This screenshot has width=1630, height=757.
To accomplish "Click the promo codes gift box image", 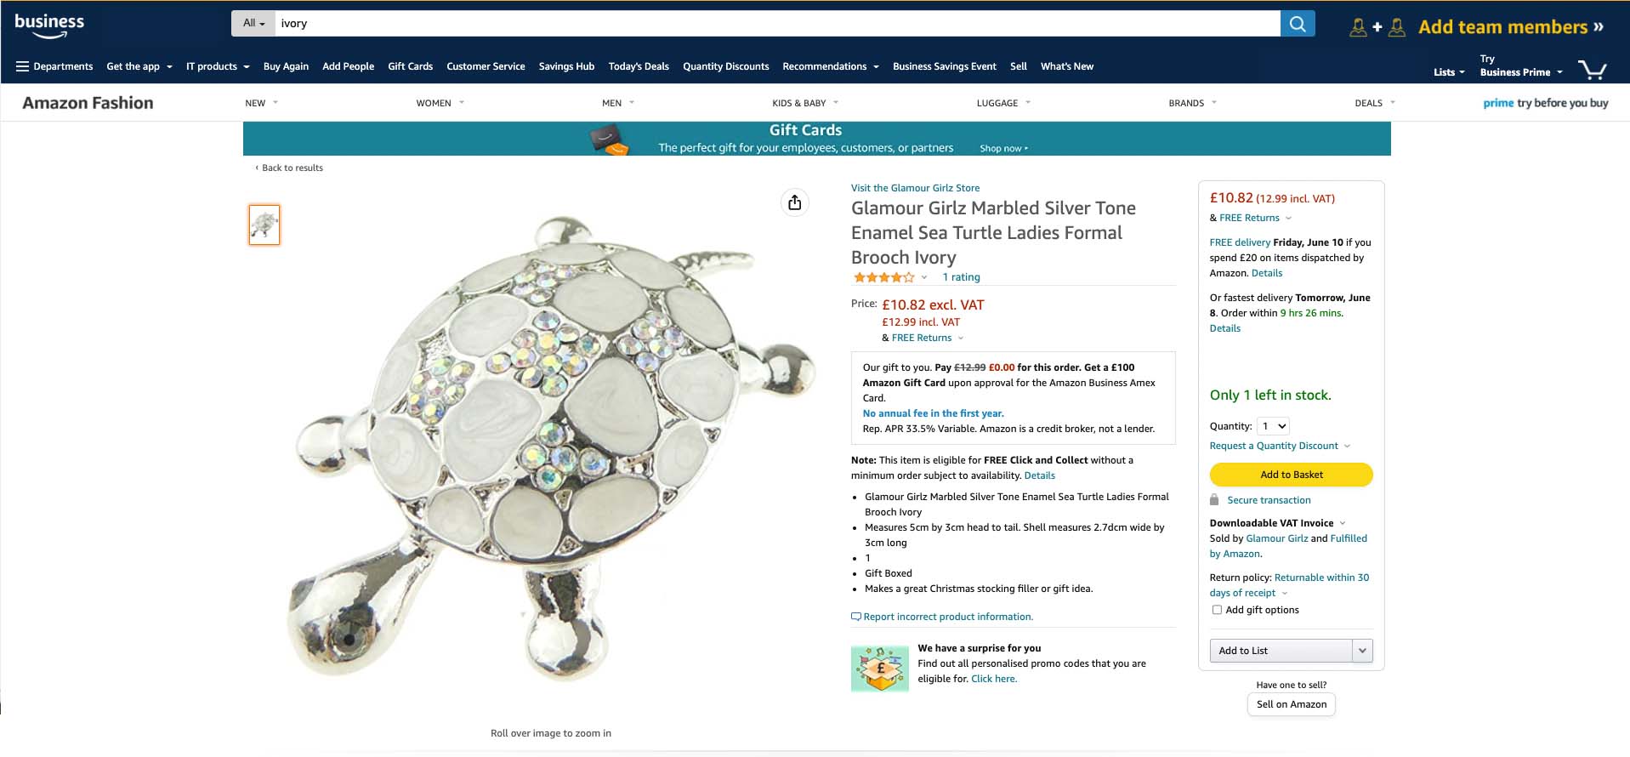I will [x=880, y=669].
